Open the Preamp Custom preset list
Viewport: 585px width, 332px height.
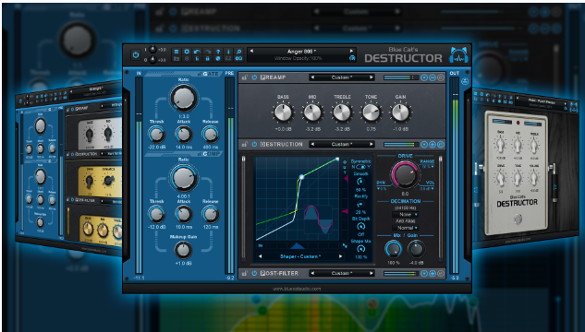click(x=342, y=77)
